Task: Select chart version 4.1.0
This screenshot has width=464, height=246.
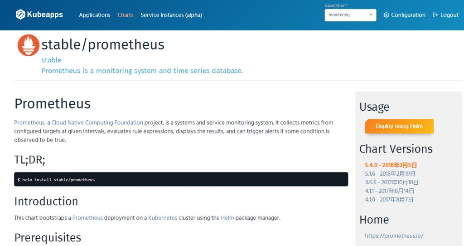Action: pos(389,199)
